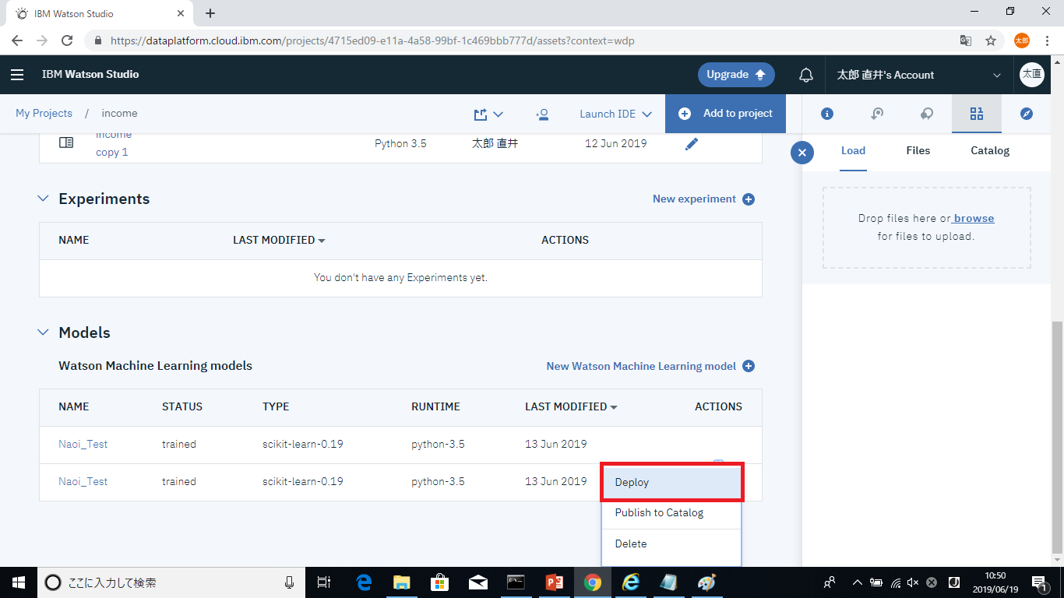
Task: Click the Add to project button
Action: (725, 114)
